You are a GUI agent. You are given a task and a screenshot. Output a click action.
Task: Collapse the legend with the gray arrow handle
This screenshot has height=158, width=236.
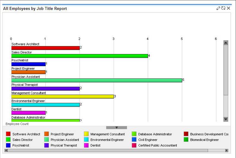pos(117,128)
